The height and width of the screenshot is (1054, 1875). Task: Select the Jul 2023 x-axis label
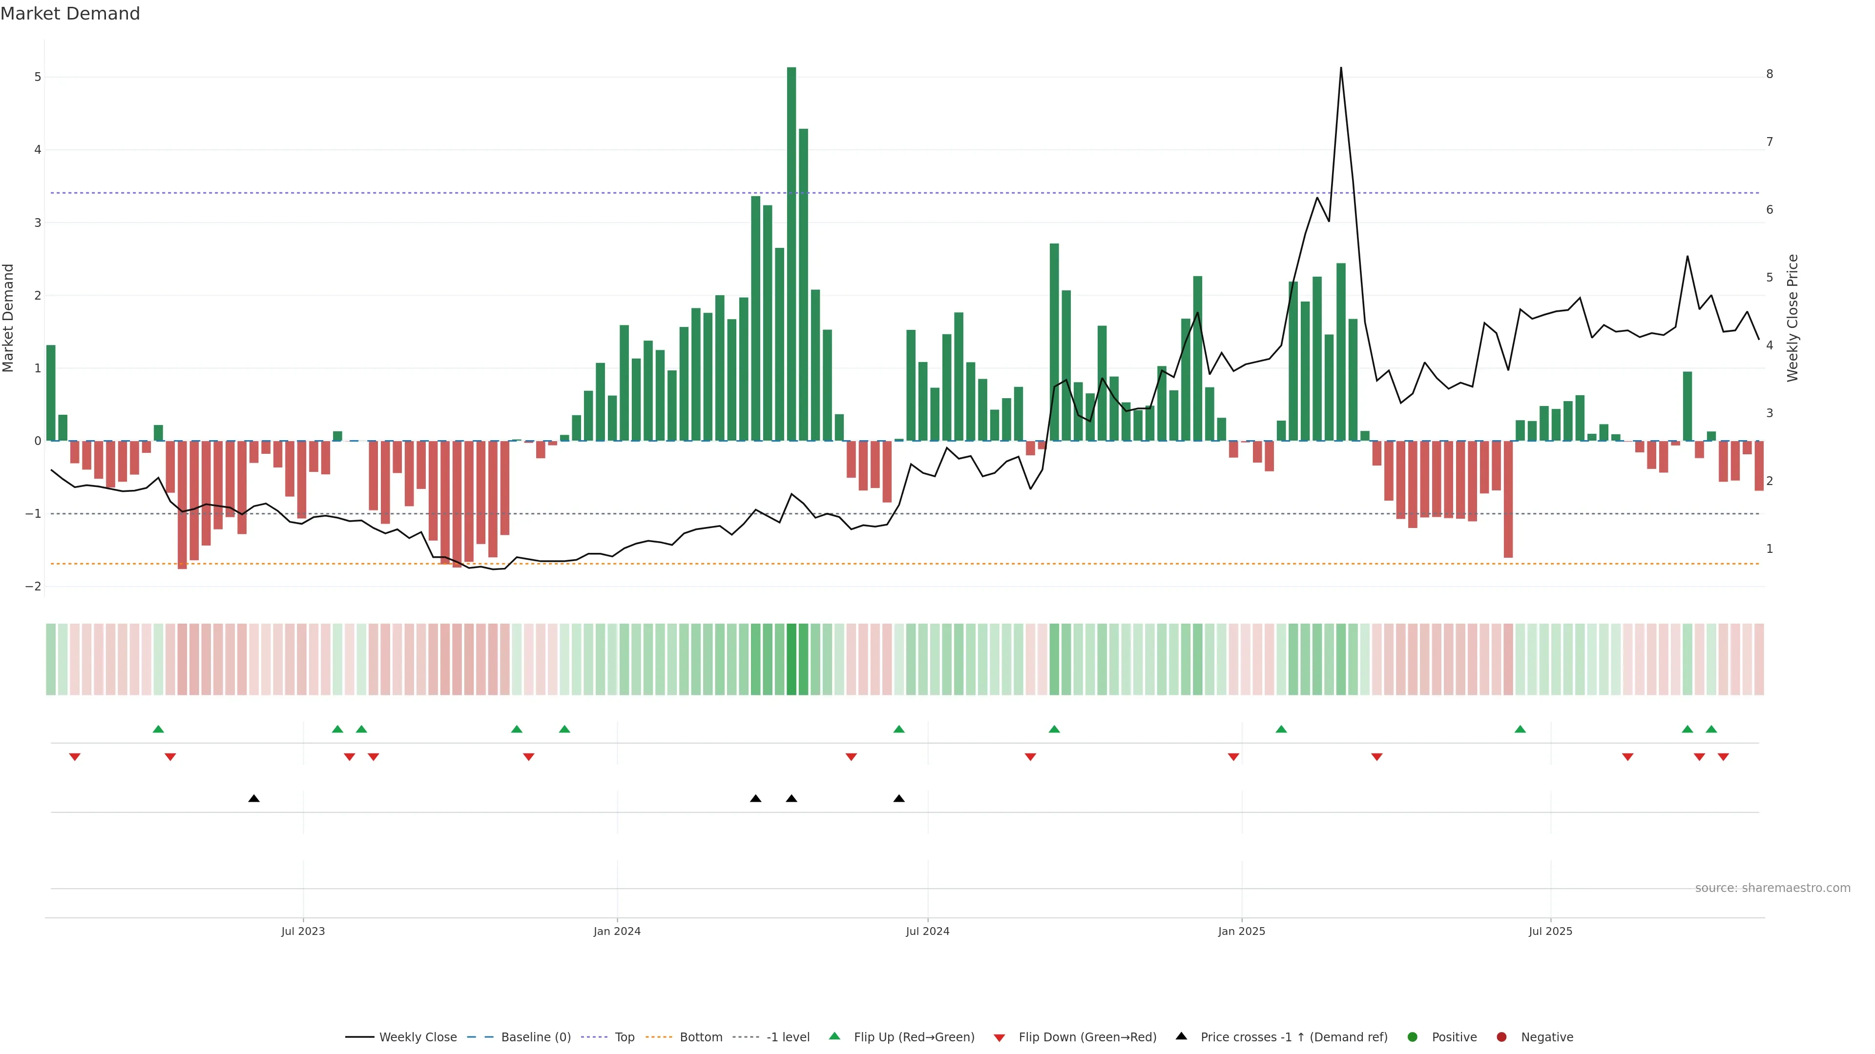point(303,931)
